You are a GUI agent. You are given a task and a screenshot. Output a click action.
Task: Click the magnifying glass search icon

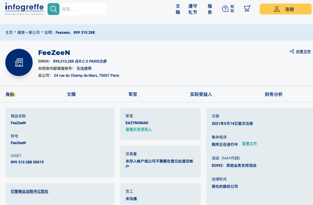pos(53,9)
